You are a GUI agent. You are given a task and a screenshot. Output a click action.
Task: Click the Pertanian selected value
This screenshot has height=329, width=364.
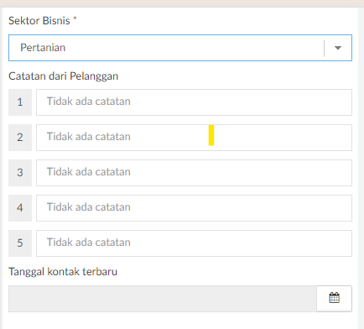click(43, 48)
